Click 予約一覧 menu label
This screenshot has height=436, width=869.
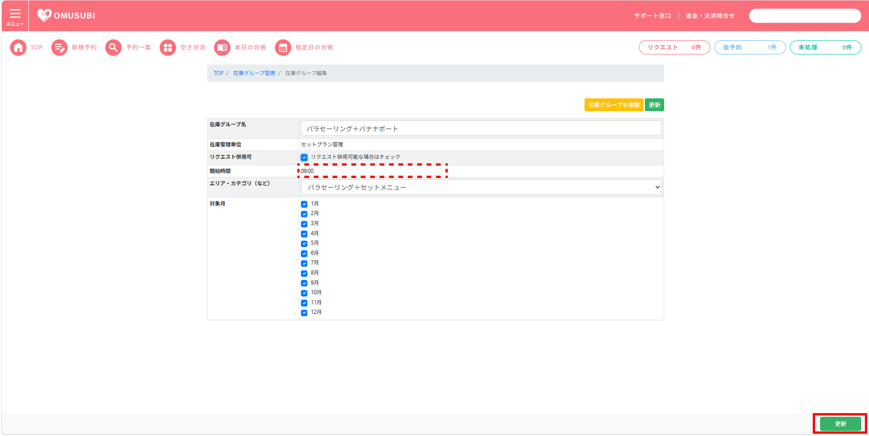tap(139, 48)
